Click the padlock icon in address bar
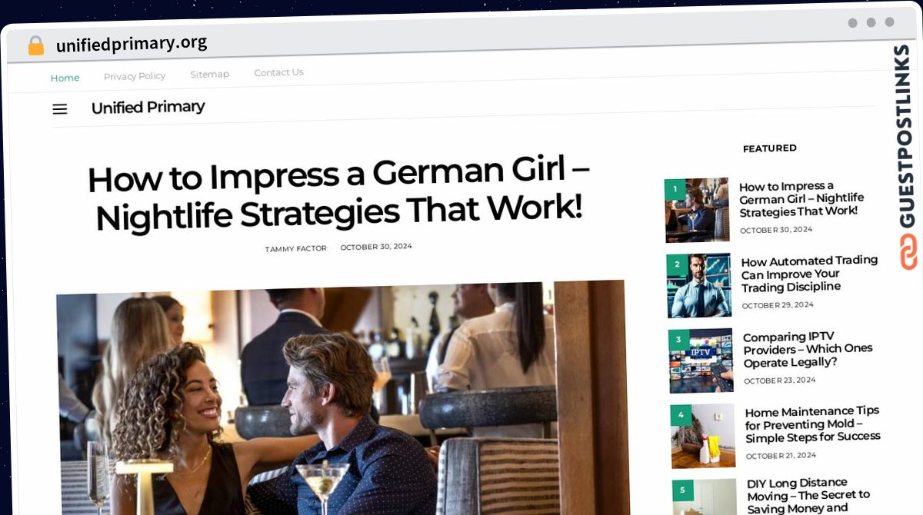The width and height of the screenshot is (923, 515). tap(35, 46)
